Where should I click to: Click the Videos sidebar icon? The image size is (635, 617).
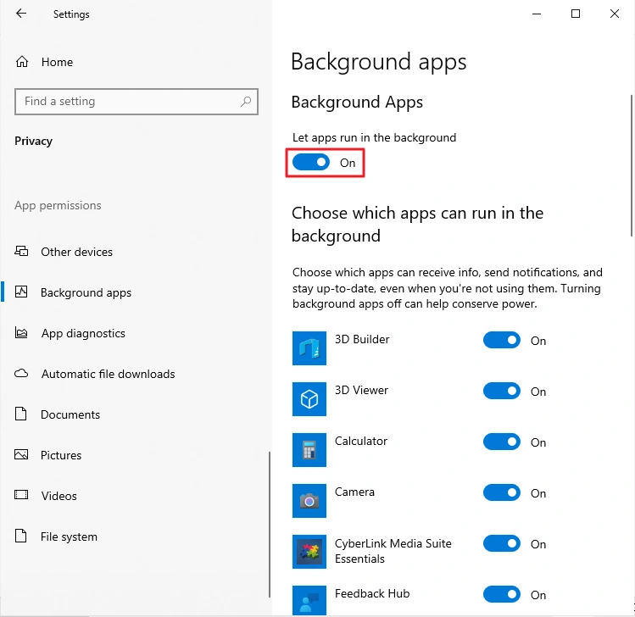[x=21, y=495]
